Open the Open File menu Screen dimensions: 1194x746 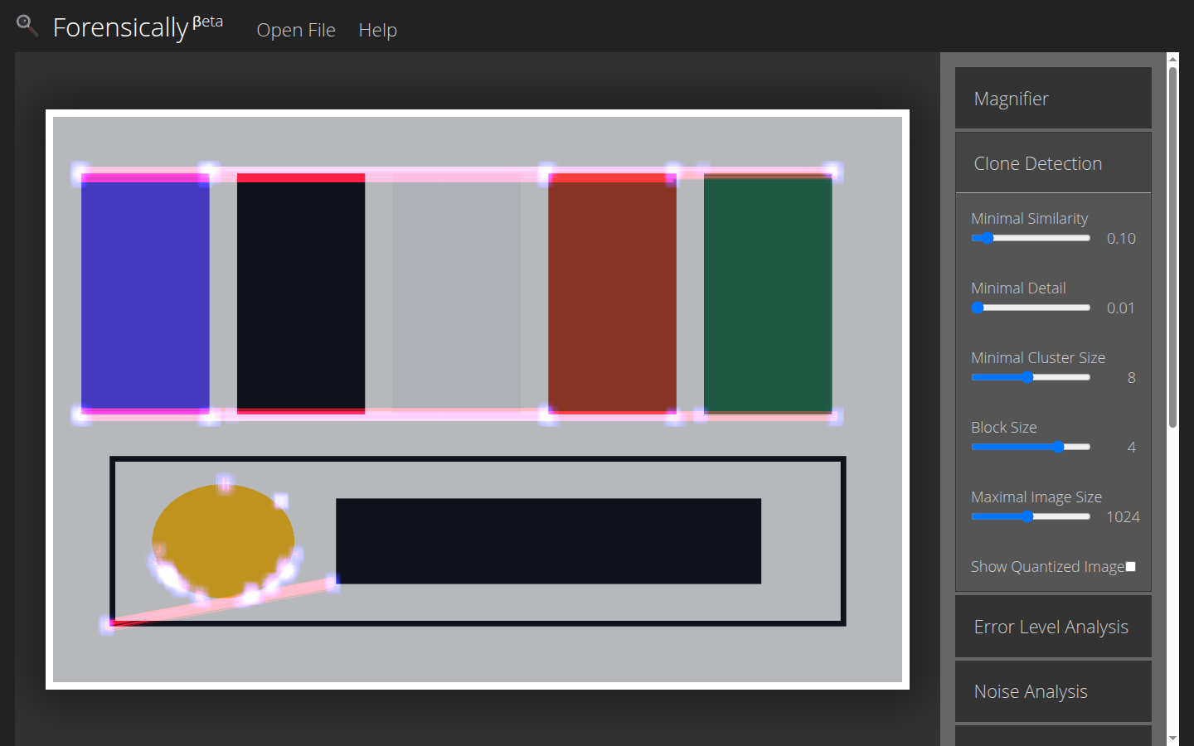pos(296,30)
